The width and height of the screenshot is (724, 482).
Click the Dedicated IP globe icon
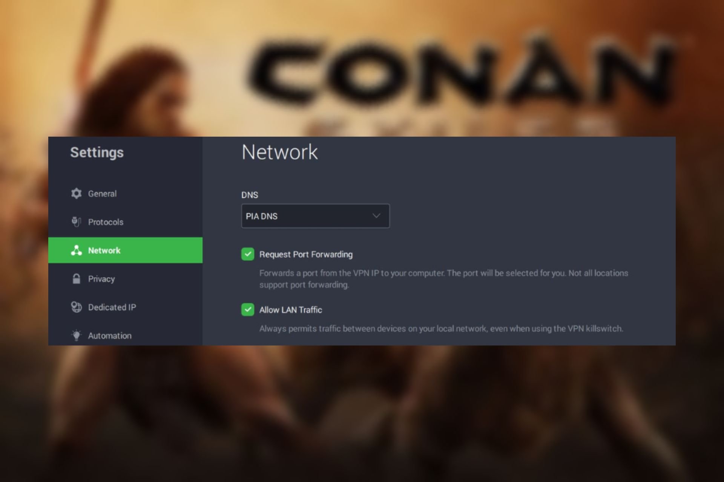(x=76, y=307)
